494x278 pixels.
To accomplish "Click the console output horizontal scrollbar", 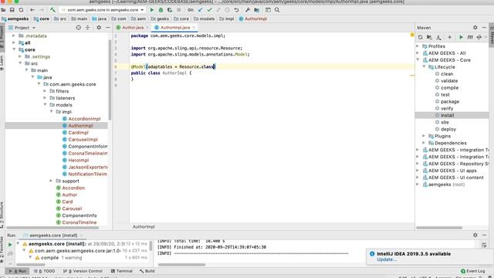I will pos(181,265).
